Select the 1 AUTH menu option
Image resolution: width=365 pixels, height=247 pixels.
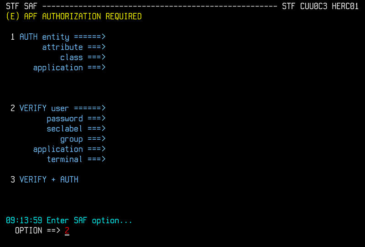tap(28, 37)
